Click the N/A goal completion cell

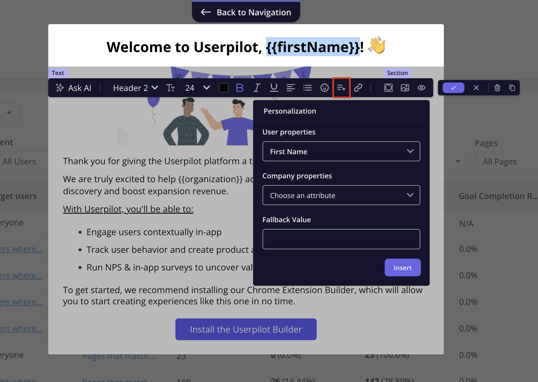click(466, 224)
